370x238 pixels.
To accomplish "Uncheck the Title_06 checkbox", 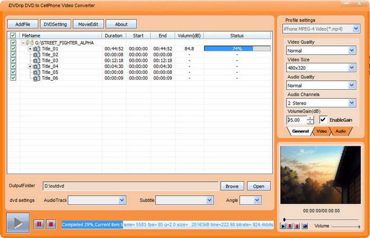I will [x=13, y=78].
